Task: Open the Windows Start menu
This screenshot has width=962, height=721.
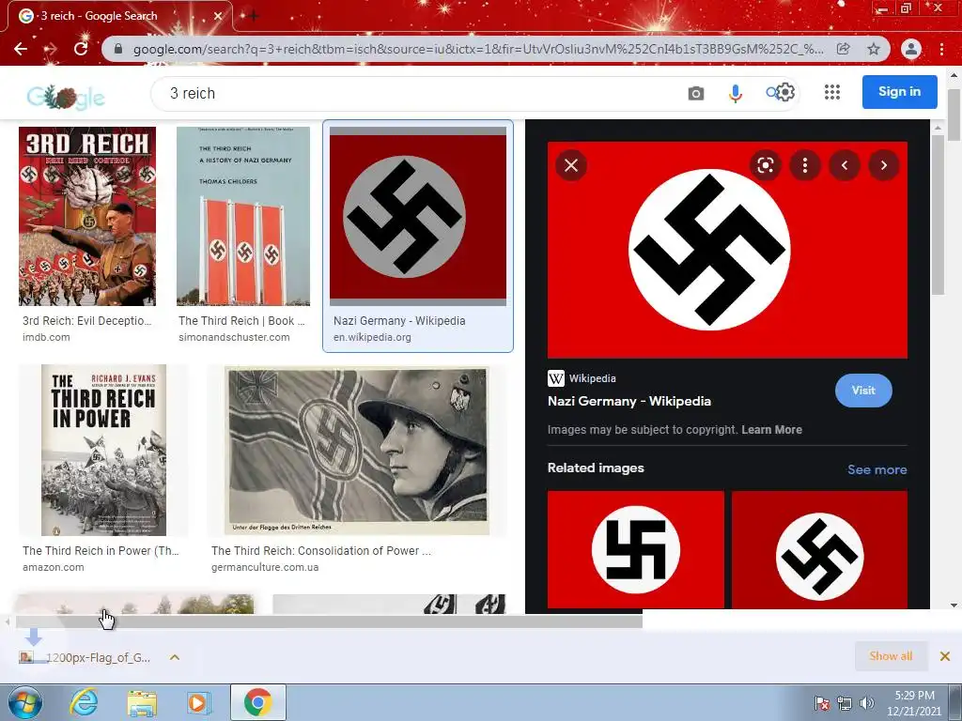Action: (25, 702)
